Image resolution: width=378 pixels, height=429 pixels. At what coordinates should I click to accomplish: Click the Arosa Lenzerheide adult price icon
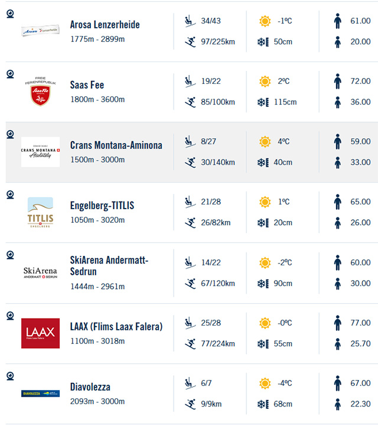click(337, 22)
